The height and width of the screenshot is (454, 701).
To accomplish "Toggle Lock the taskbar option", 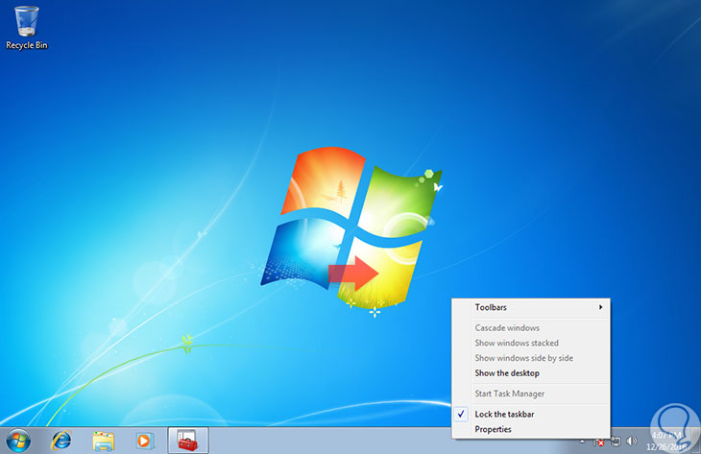I will click(531, 415).
